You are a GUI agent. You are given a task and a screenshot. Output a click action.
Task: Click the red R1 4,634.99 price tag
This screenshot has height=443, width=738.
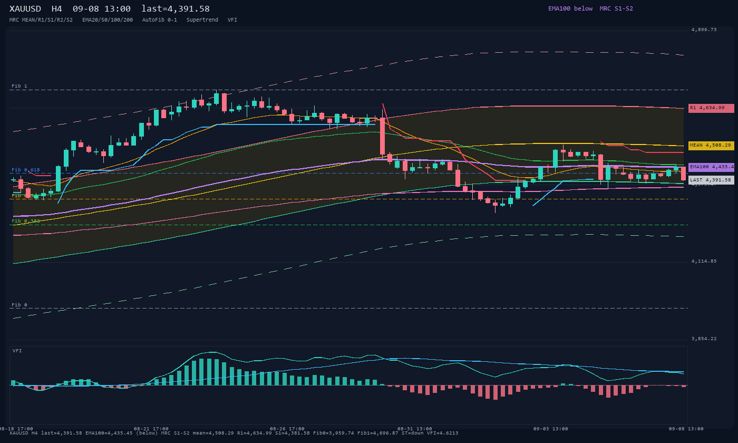coord(711,108)
